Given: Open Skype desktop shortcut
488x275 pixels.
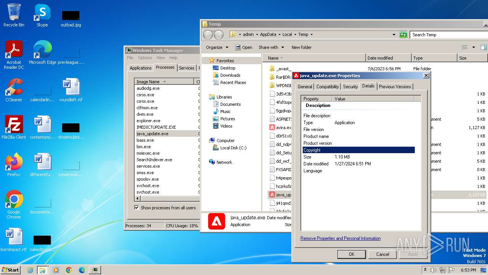Looking at the screenshot, I should (42, 15).
